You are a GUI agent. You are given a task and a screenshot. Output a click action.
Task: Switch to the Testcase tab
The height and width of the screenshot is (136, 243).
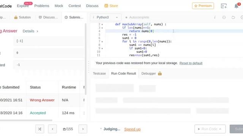[99, 74]
